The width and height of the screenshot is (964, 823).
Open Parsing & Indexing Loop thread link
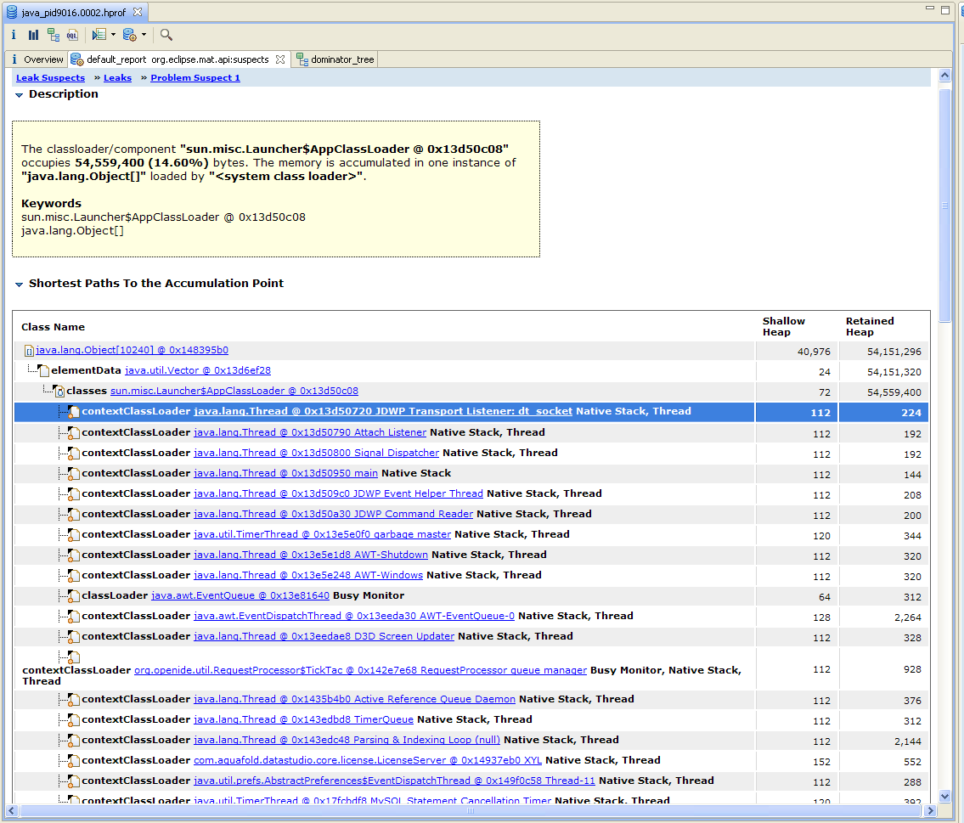[x=347, y=740]
